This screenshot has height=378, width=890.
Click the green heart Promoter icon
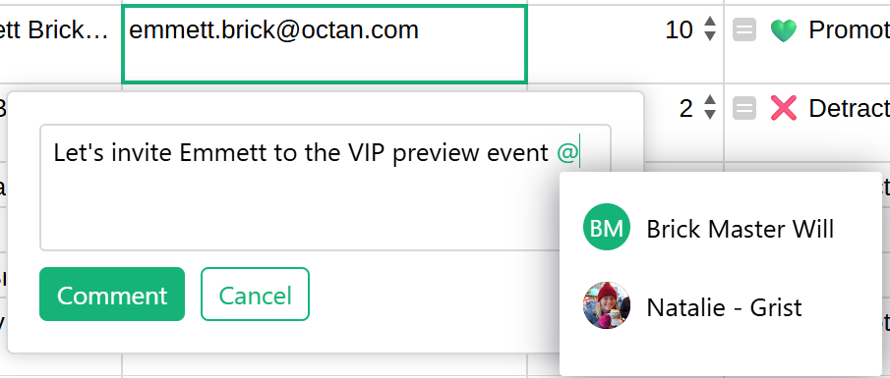(783, 30)
